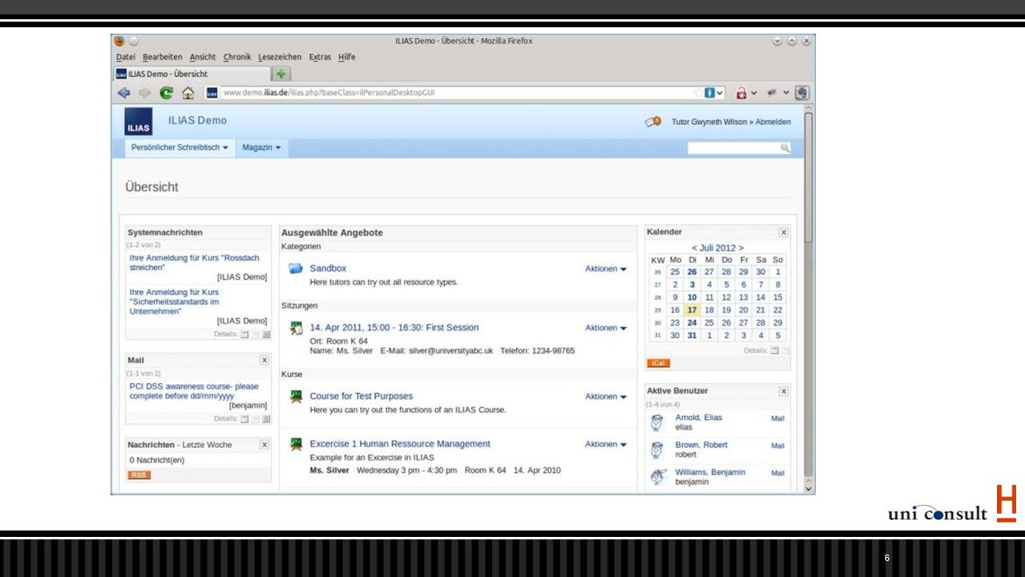This screenshot has height=577, width=1025.
Task: Toggle the Kalender details view icon
Action: click(x=775, y=350)
